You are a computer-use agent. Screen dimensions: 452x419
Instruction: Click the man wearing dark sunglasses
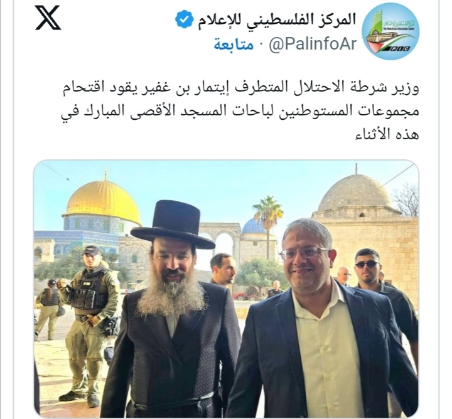367,265
